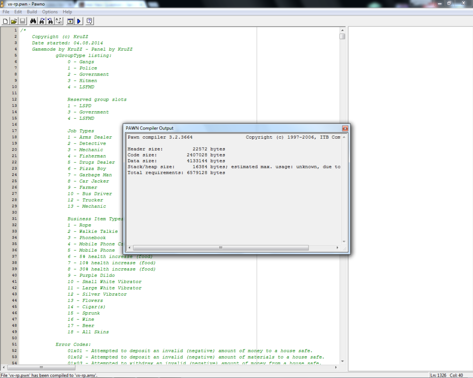The height and width of the screenshot is (378, 473).
Task: Click compiler output scroll up arrow
Action: coord(344,137)
